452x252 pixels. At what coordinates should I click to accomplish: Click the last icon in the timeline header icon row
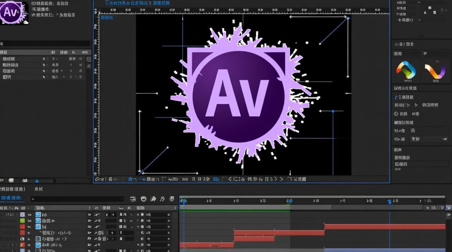click(172, 199)
